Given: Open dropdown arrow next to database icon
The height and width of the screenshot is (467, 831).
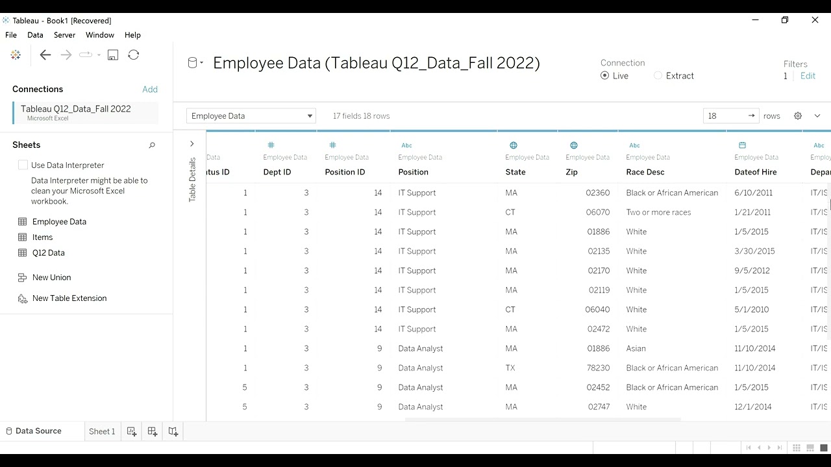Looking at the screenshot, I should coord(202,63).
